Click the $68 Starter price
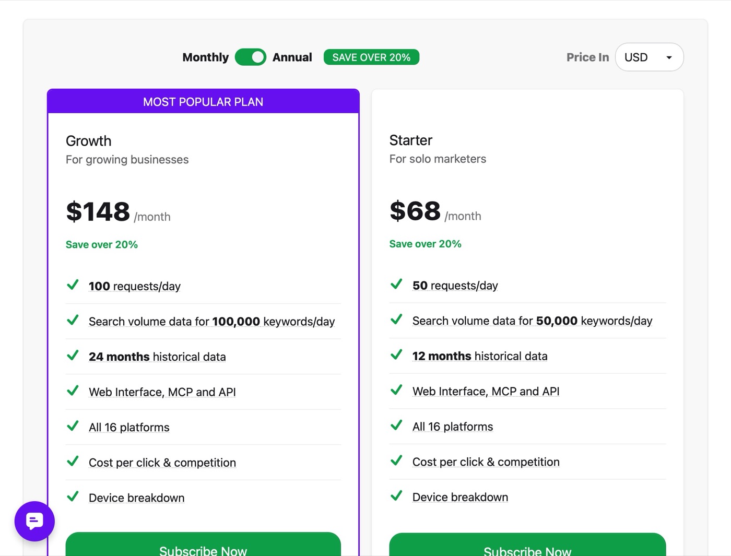The width and height of the screenshot is (731, 556). click(415, 211)
